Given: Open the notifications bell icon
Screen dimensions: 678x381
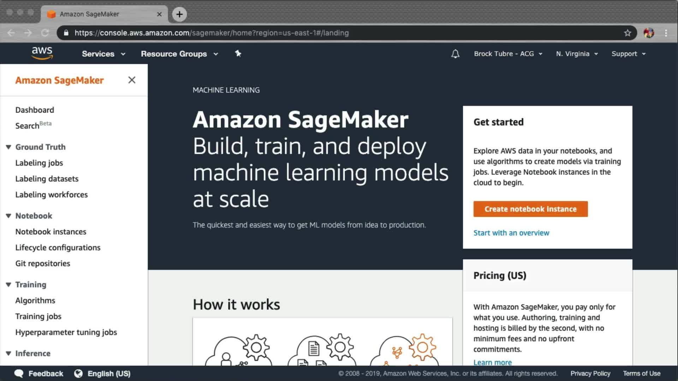Looking at the screenshot, I should pos(455,54).
